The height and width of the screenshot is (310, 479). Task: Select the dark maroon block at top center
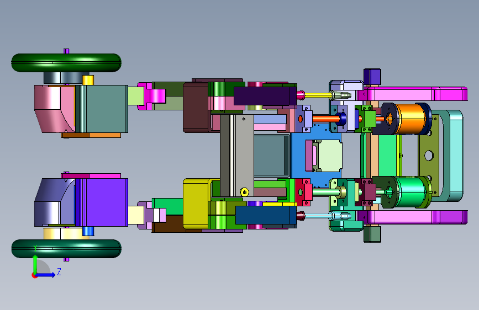coord(196,108)
